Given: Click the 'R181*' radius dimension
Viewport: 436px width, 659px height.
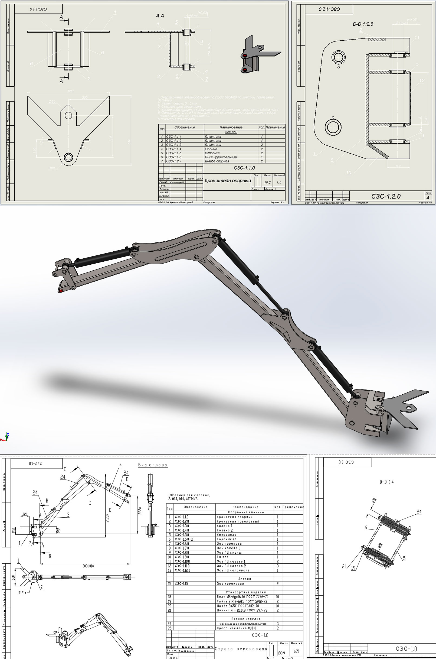Looking at the screenshot, I should click(x=23, y=593).
